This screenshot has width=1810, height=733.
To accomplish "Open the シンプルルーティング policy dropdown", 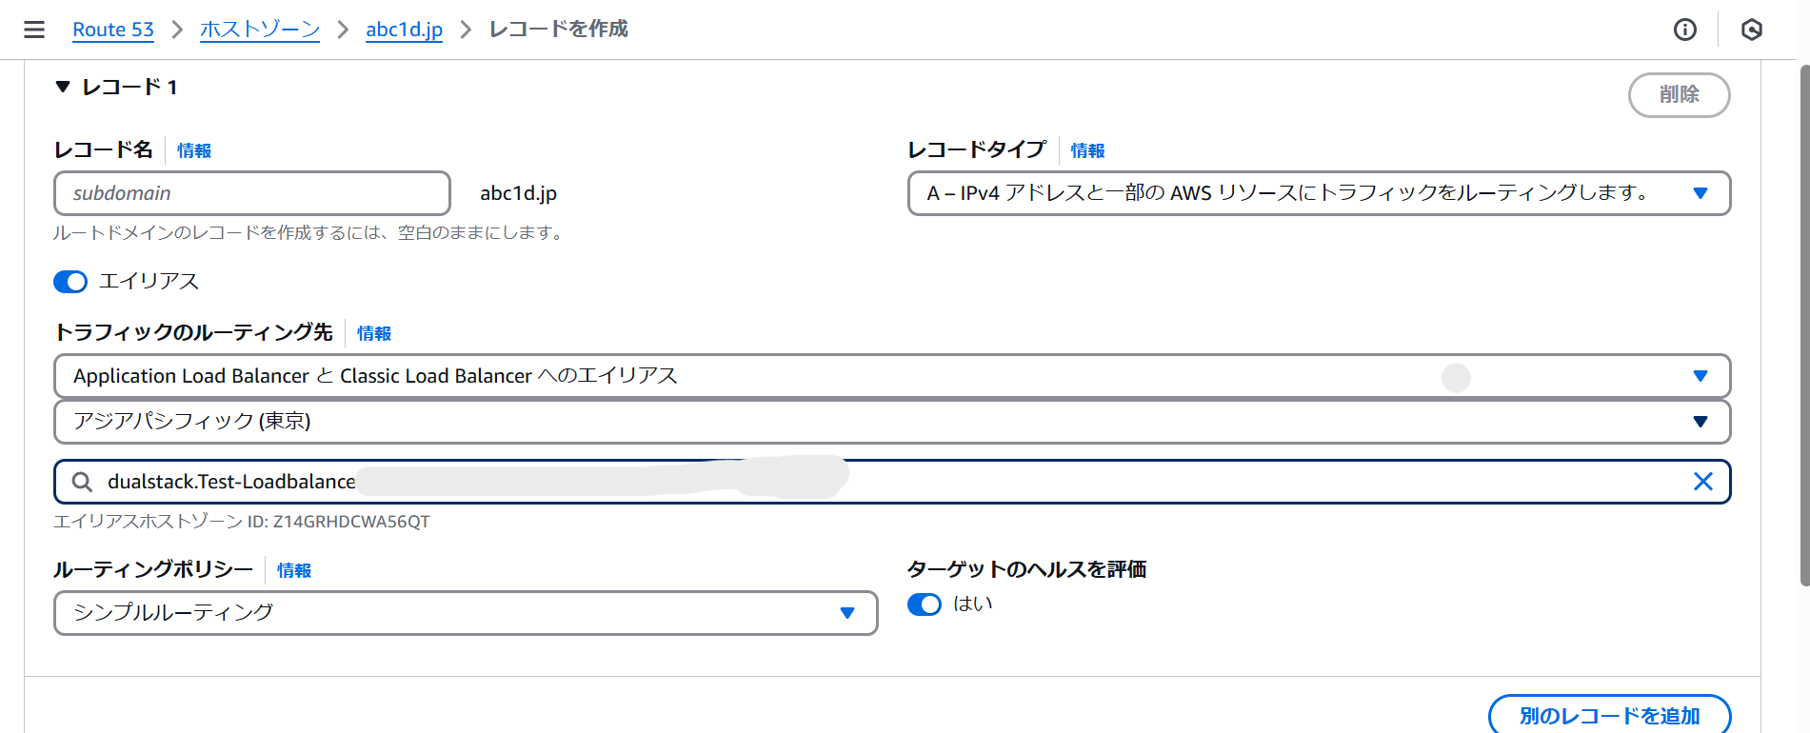I will (x=466, y=613).
